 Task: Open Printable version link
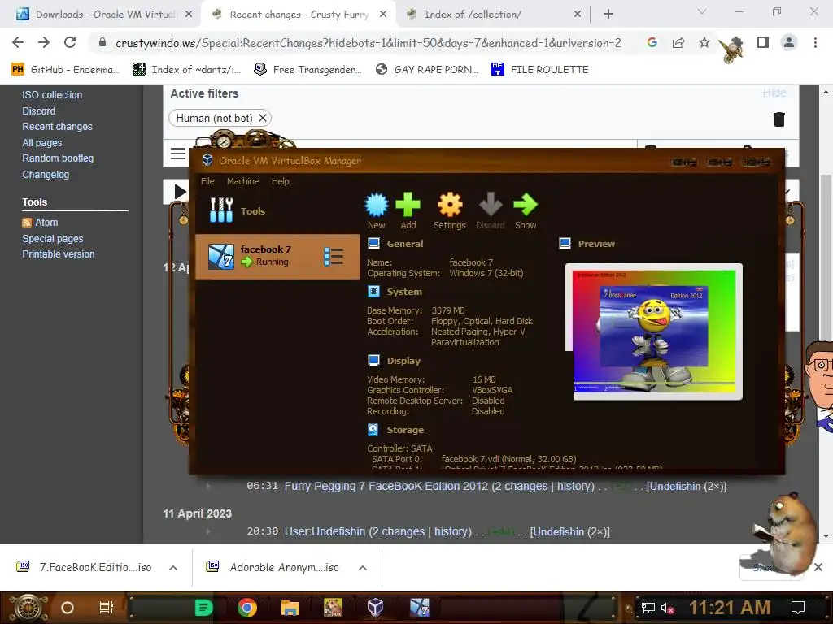coord(59,254)
